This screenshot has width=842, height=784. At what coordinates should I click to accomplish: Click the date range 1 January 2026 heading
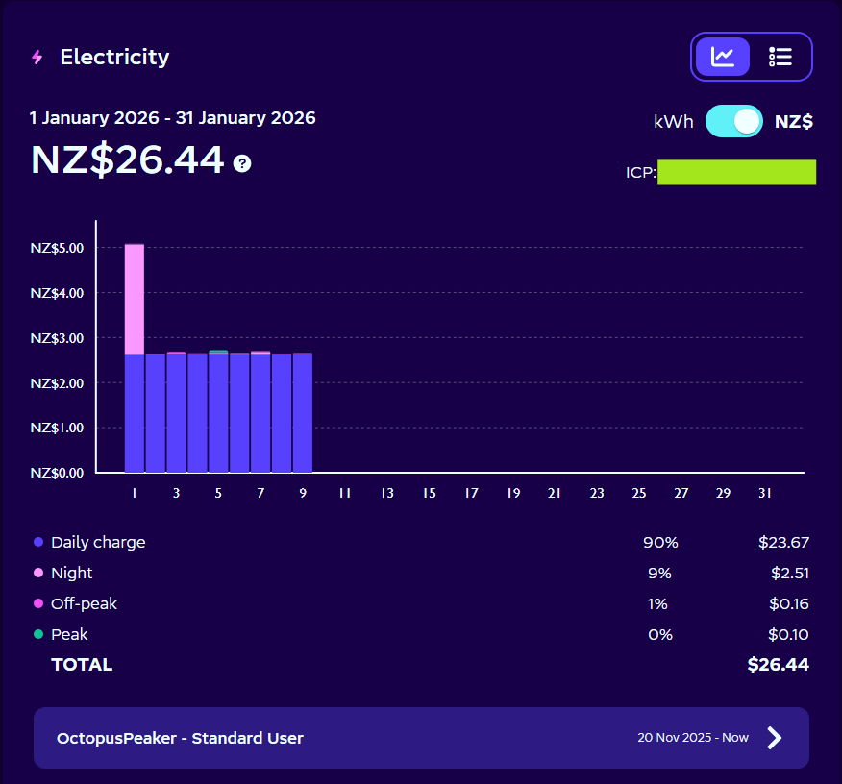[172, 118]
